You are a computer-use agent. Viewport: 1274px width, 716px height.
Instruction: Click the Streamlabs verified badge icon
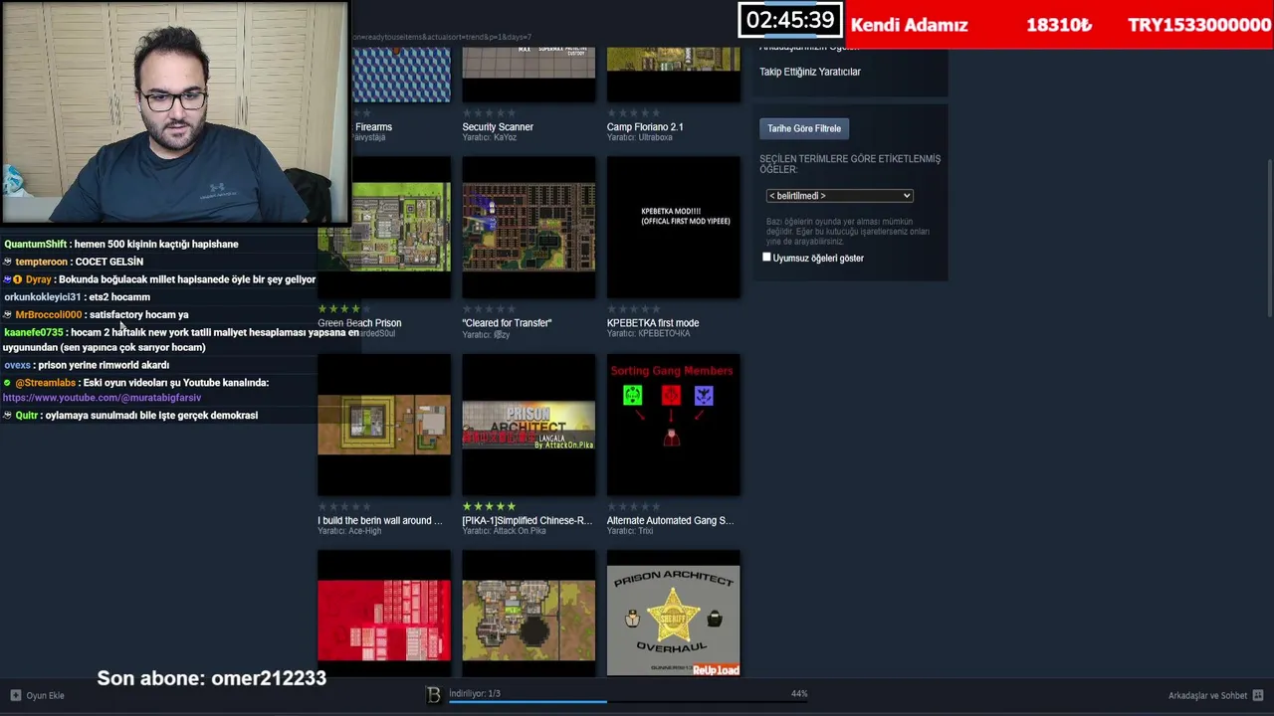pos(7,383)
